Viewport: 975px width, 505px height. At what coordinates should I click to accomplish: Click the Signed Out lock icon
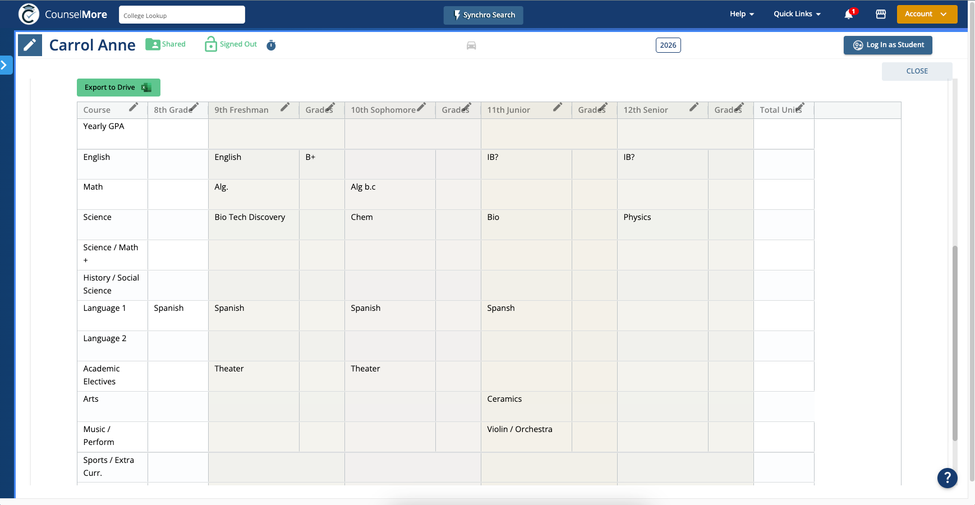point(211,44)
